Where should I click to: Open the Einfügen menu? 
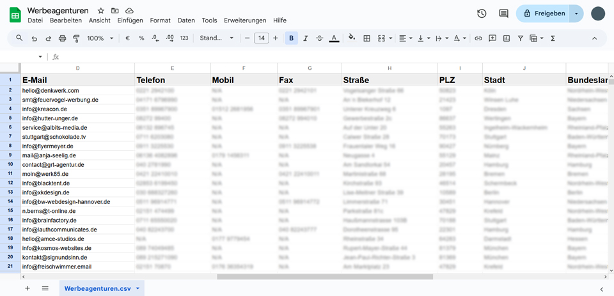coord(130,20)
